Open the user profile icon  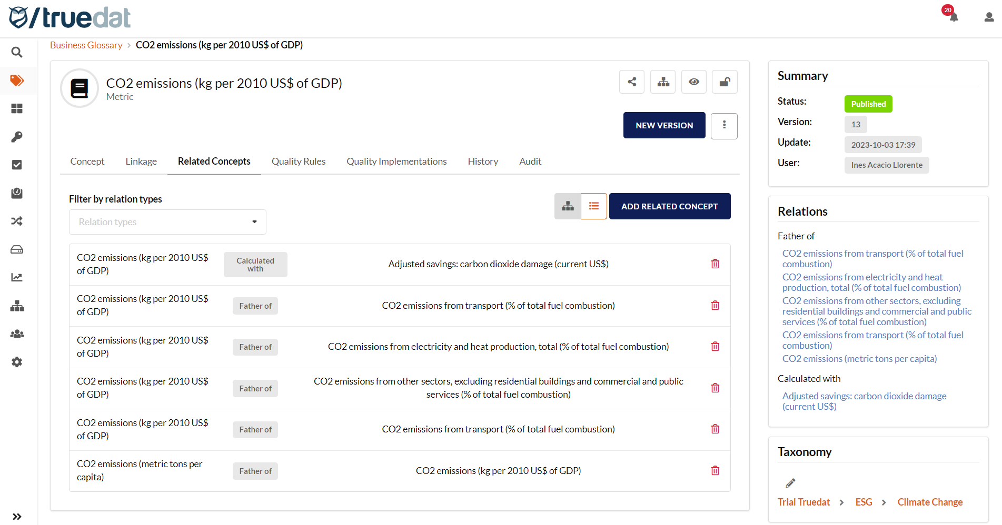(x=989, y=17)
